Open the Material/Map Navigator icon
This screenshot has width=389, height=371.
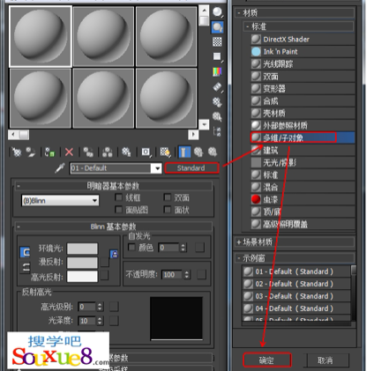[217, 131]
